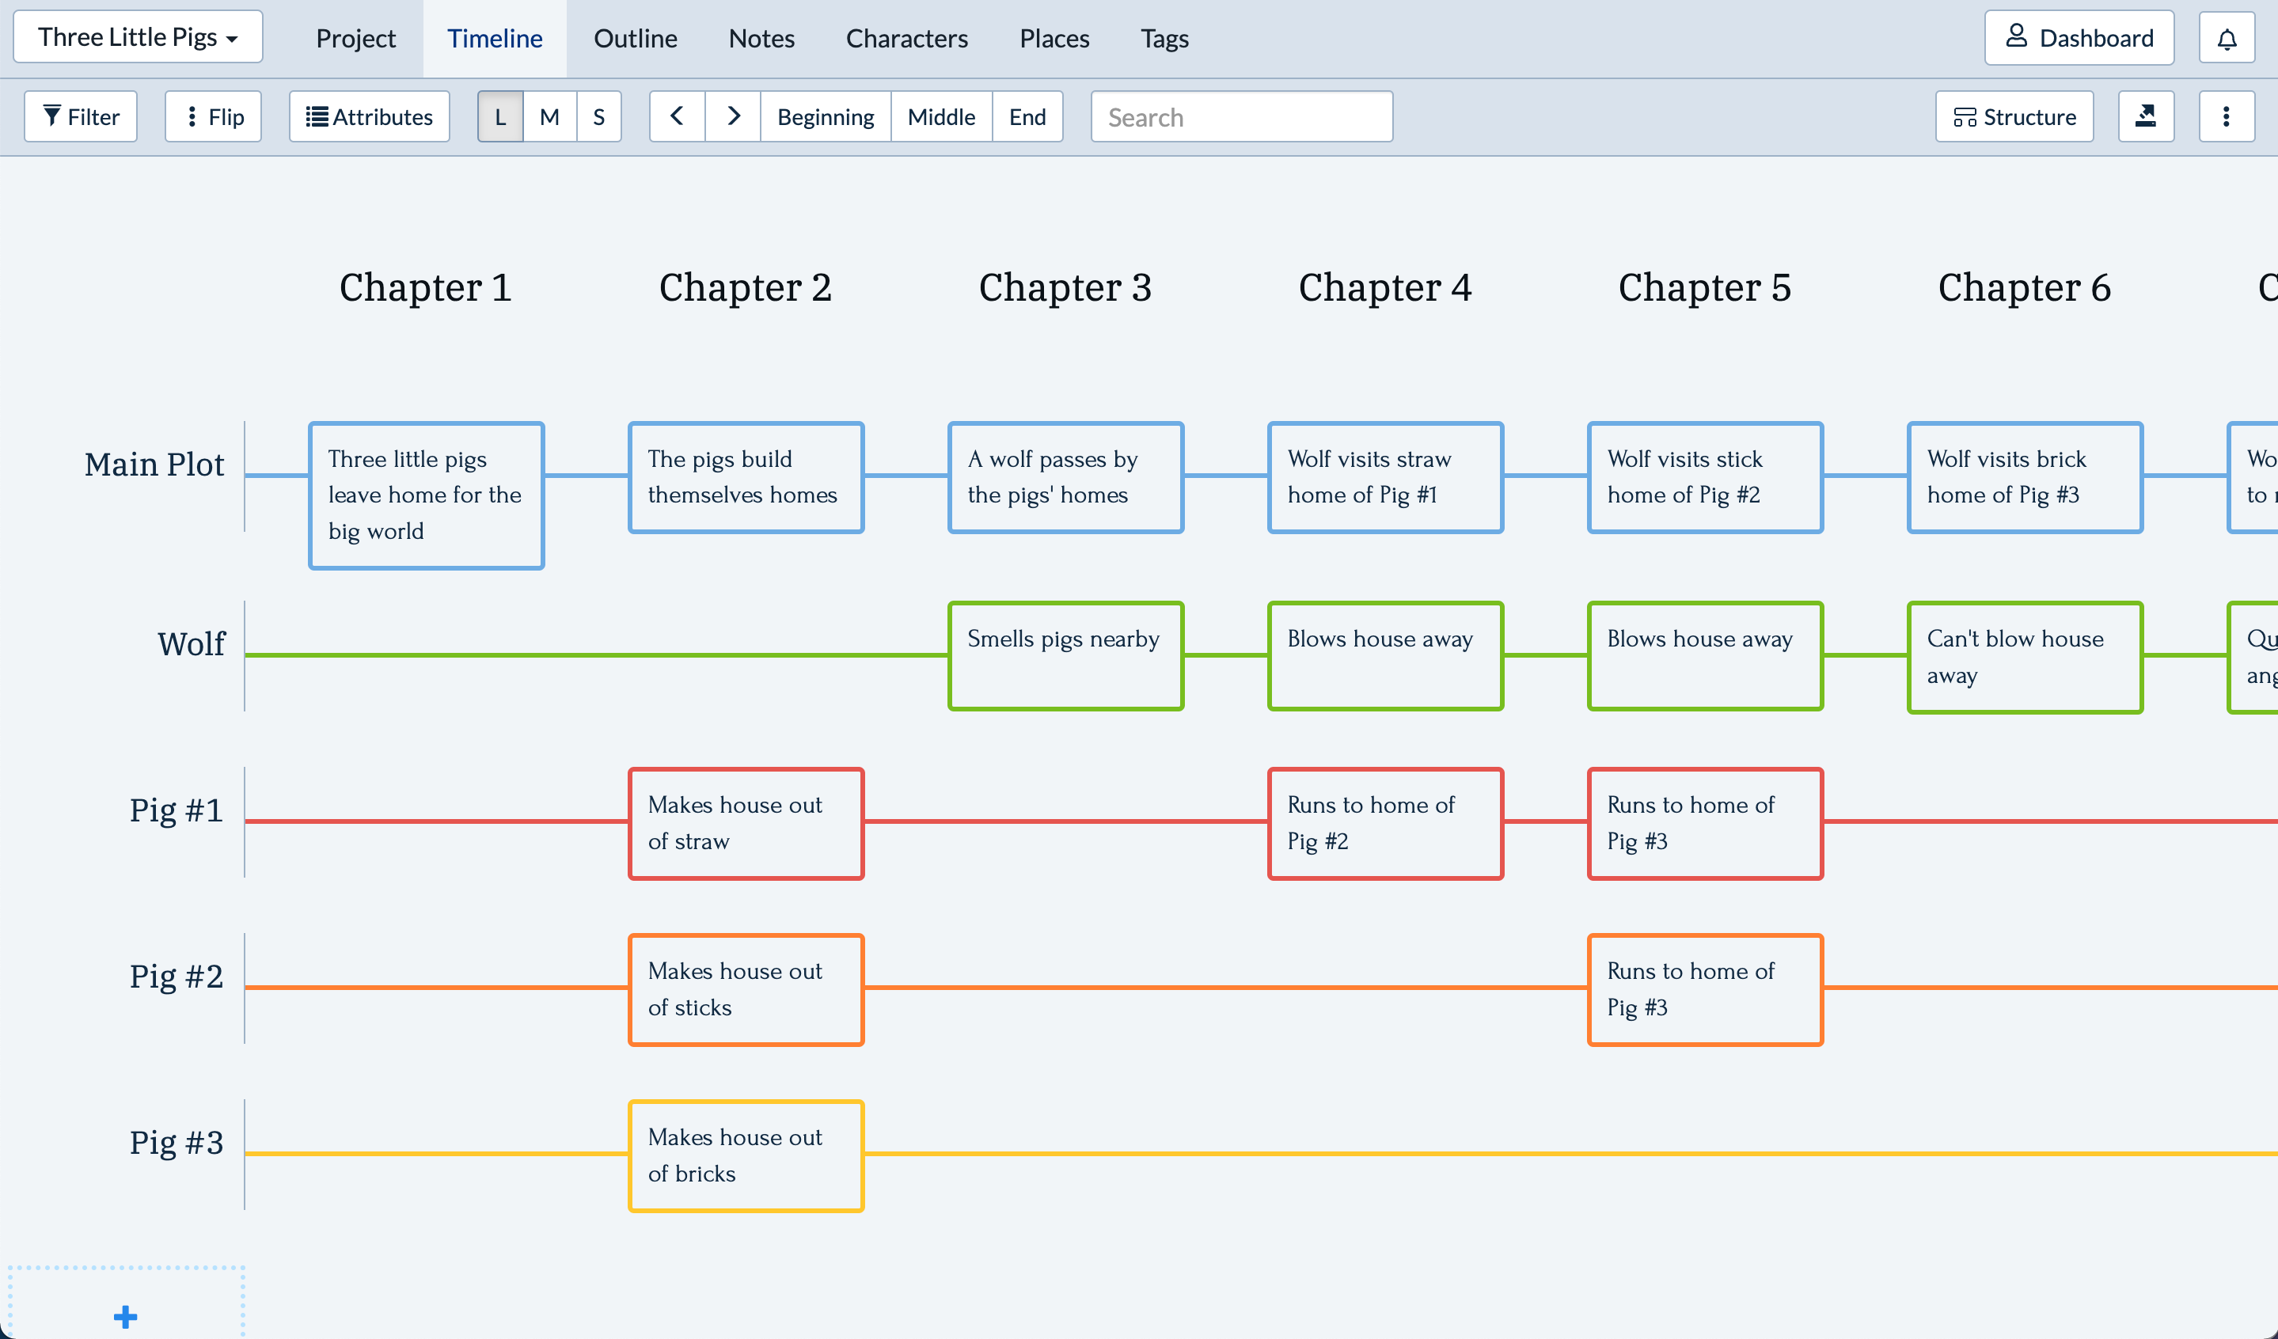Viewport: 2278px width, 1339px height.
Task: Open the three-dot overflow menu icon
Action: 2227,116
